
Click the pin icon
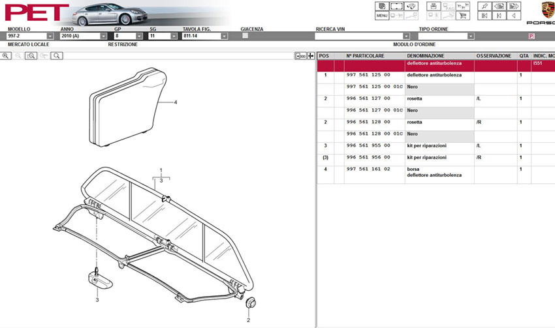coord(484,7)
